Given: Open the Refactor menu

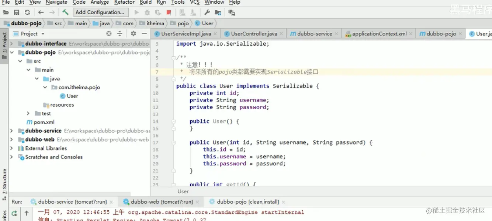Looking at the screenshot, I should (x=124, y=2).
